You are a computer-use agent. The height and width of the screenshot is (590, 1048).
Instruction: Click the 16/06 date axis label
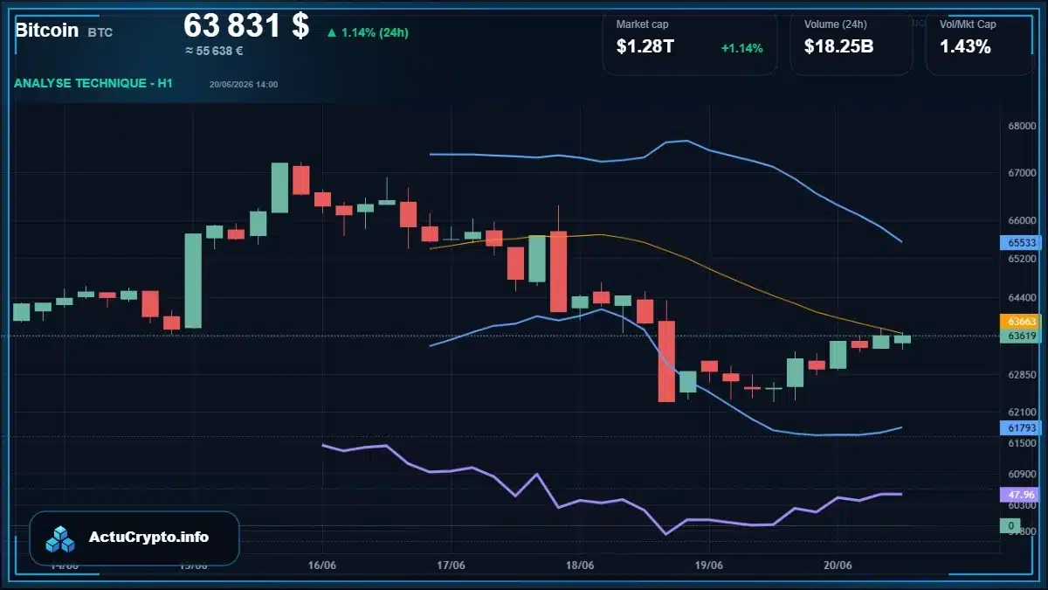tap(322, 566)
